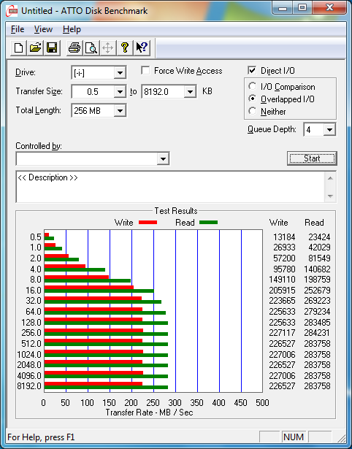Click the Read column header in results
This screenshot has height=449, width=352.
point(314,223)
